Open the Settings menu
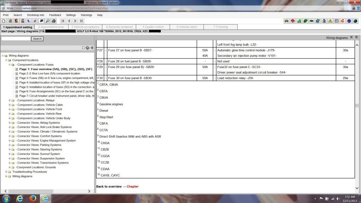This screenshot has height=203, width=361. [71, 15]
